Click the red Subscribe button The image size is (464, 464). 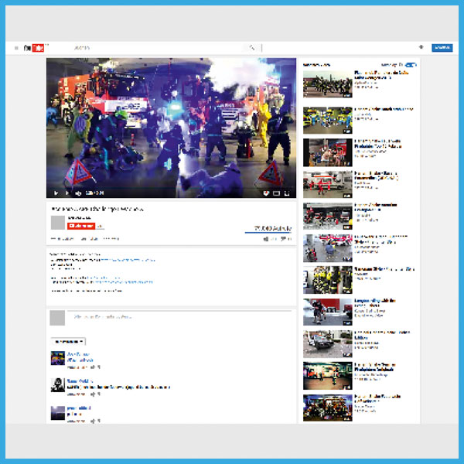click(x=80, y=226)
